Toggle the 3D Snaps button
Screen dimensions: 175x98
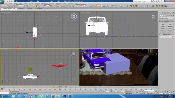pyautogui.click(x=62, y=6)
